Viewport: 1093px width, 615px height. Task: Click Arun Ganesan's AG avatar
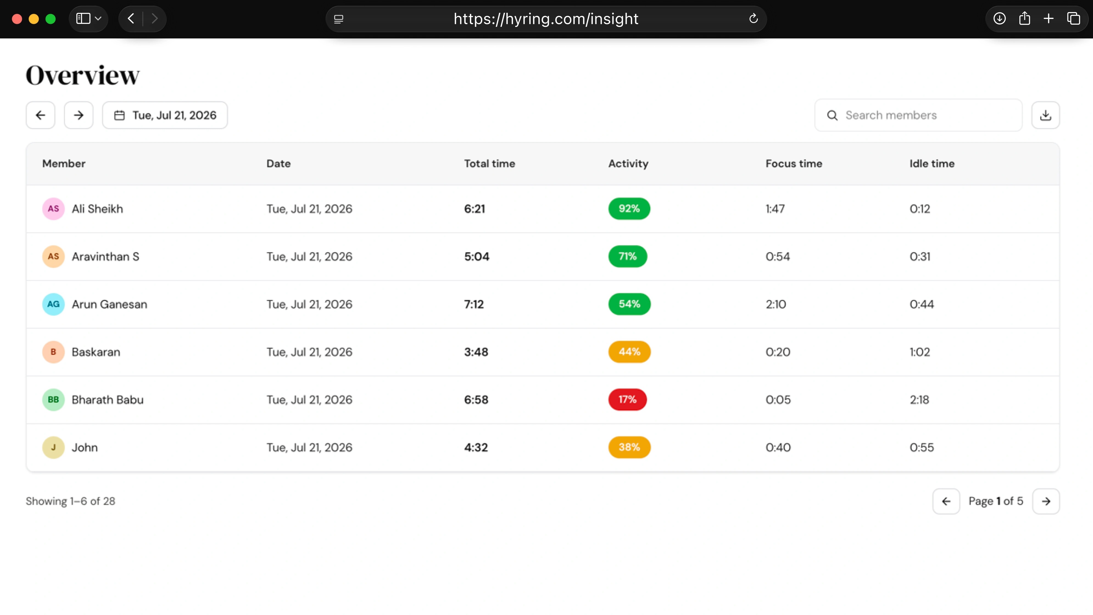point(54,304)
